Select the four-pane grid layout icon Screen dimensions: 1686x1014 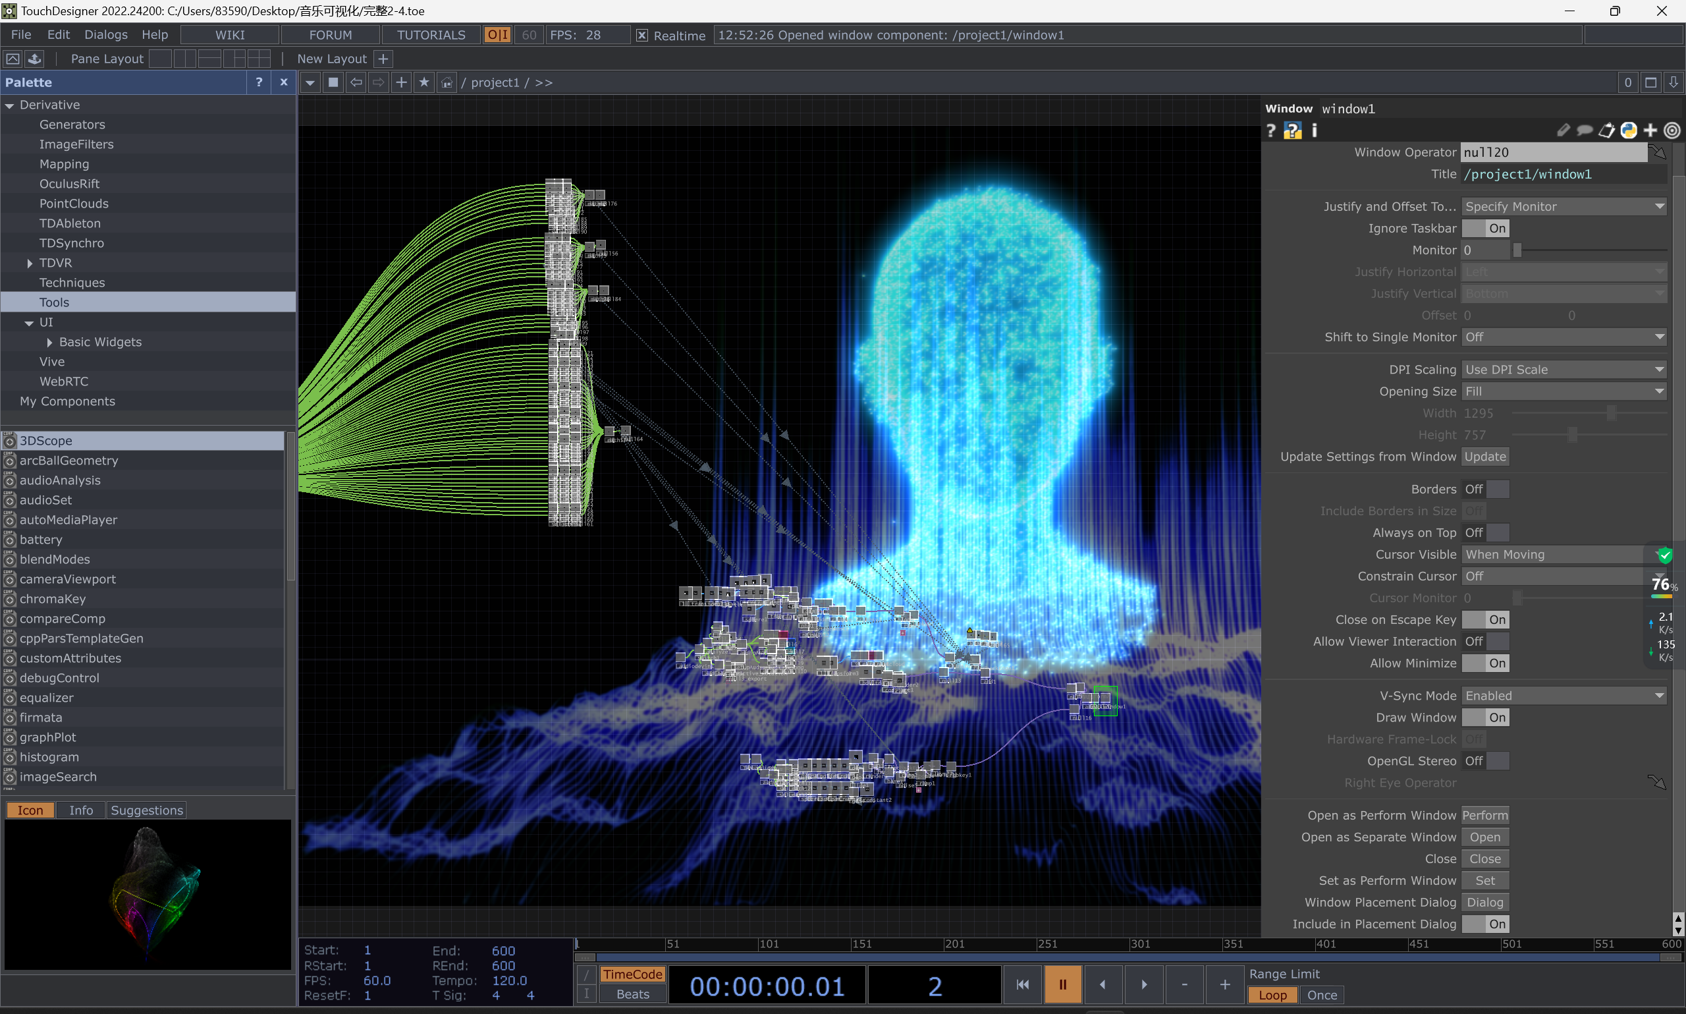[x=259, y=59]
